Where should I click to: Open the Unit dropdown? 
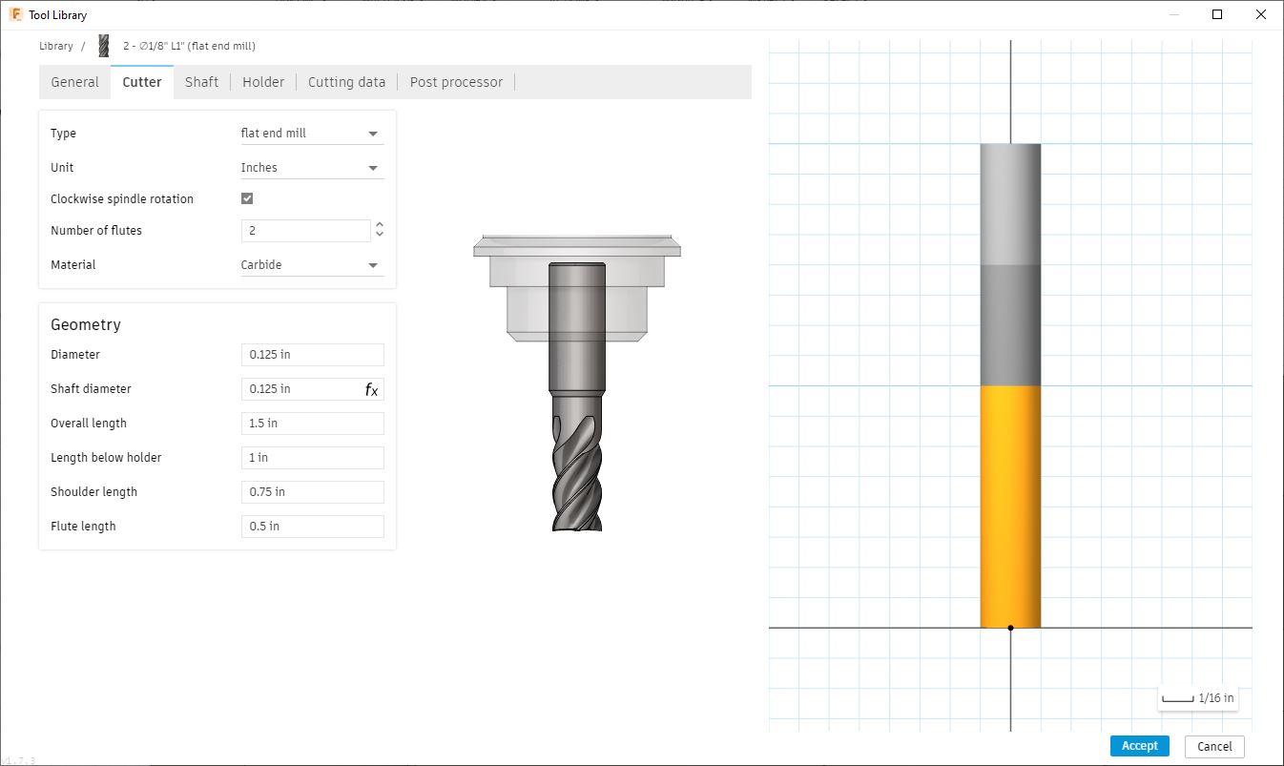[312, 168]
